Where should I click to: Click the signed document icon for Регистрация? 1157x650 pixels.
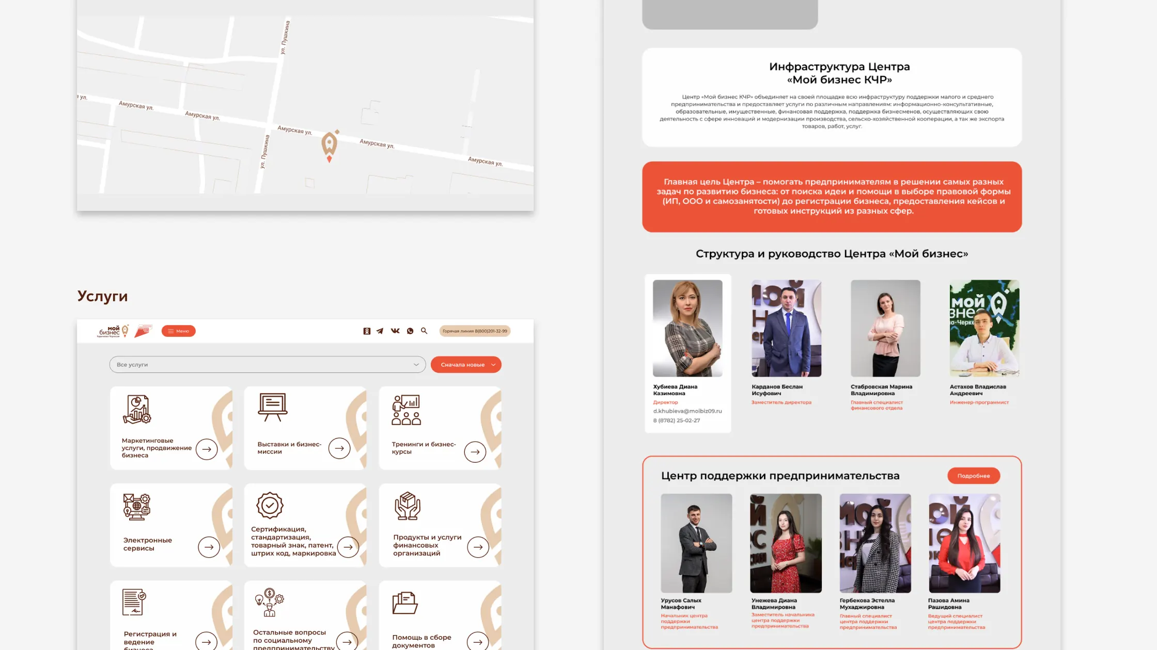point(134,602)
